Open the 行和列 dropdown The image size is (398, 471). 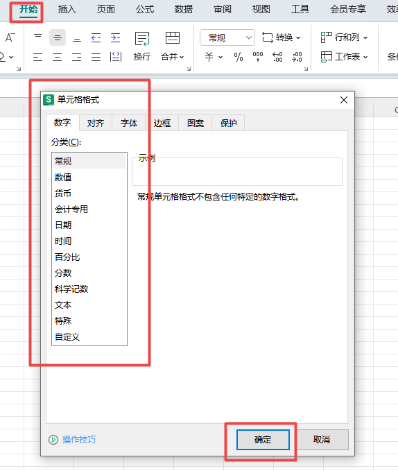click(344, 37)
